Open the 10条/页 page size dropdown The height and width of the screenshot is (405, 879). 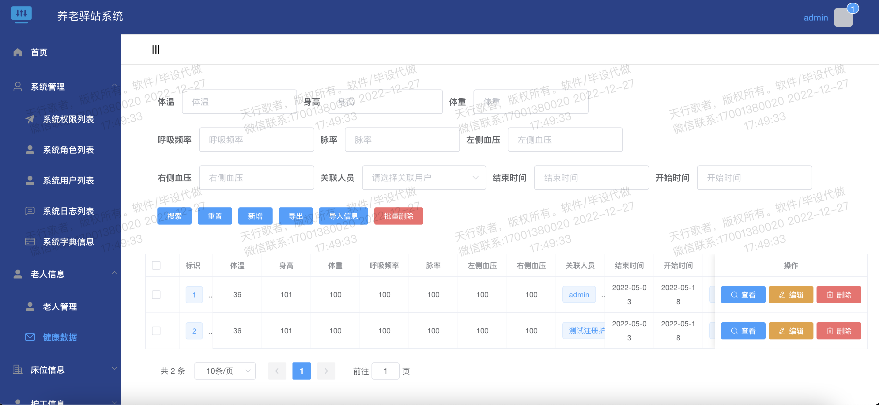(225, 371)
